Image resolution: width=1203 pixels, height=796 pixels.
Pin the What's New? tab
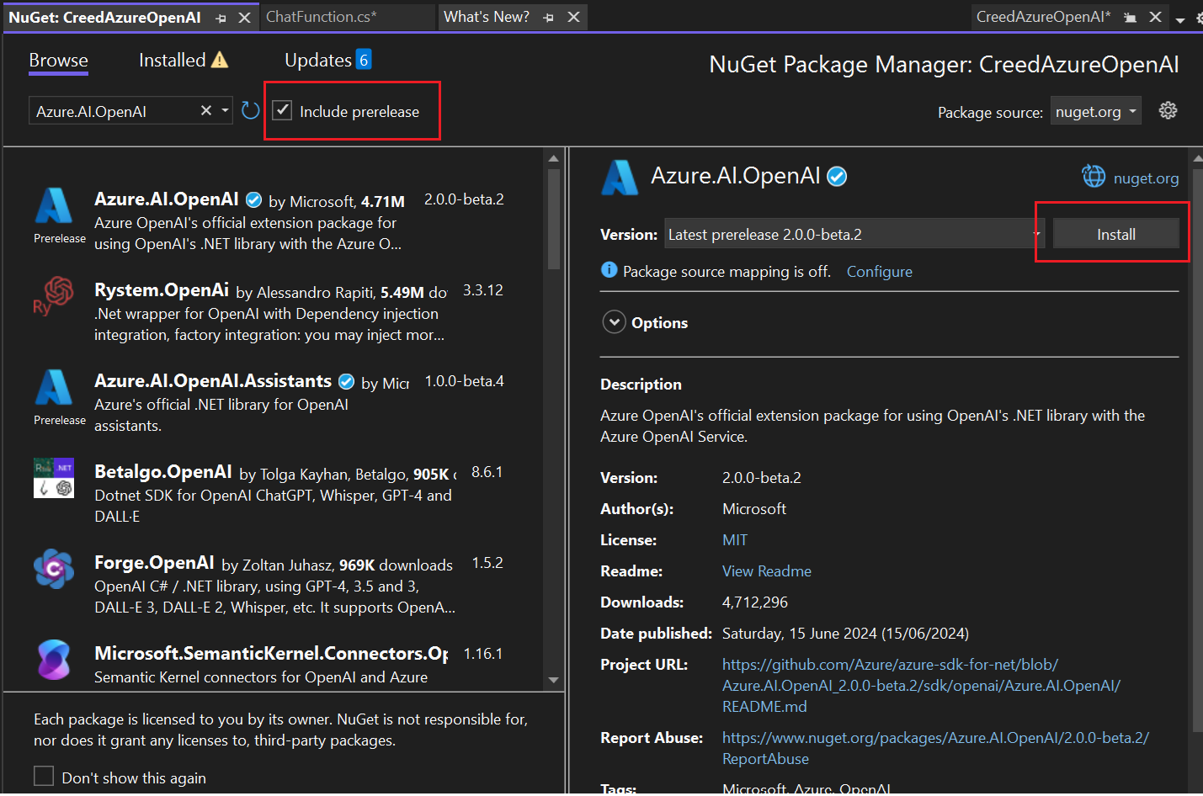point(549,18)
